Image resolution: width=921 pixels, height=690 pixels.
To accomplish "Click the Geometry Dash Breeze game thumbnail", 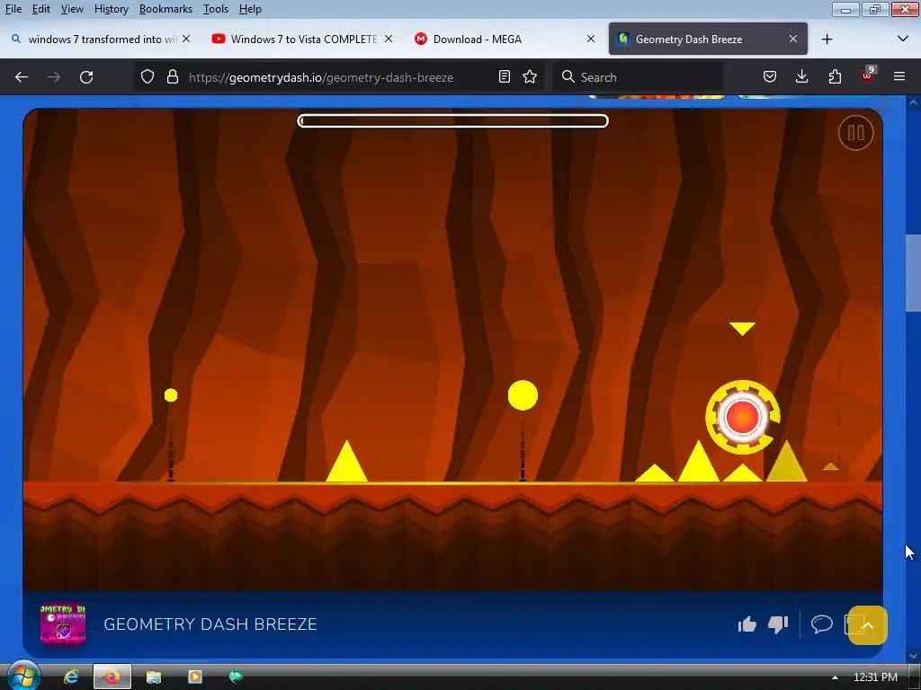I will click(63, 624).
